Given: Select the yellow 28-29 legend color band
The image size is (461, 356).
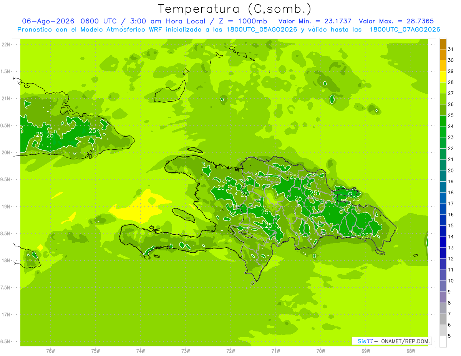Looking at the screenshot, I should [443, 77].
